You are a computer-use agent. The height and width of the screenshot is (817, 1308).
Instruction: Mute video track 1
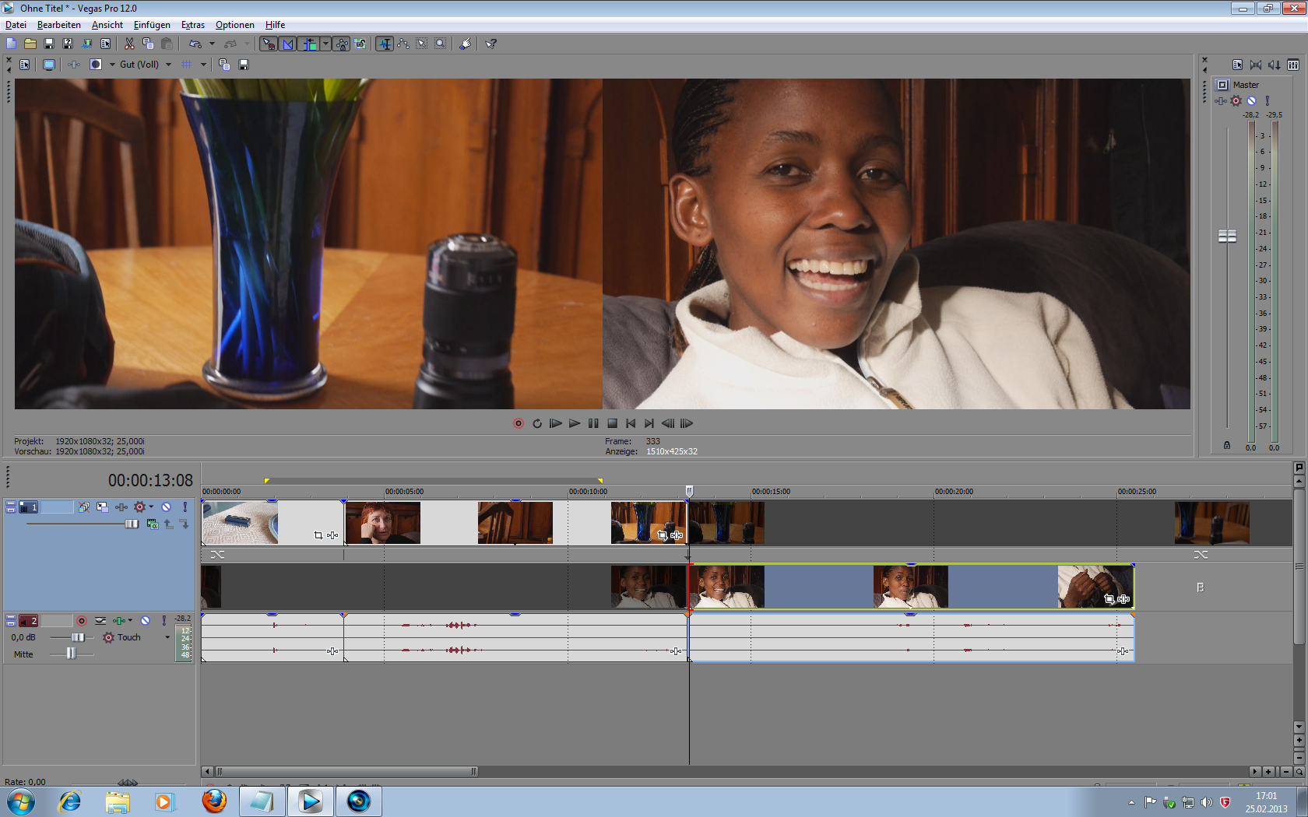tap(166, 507)
